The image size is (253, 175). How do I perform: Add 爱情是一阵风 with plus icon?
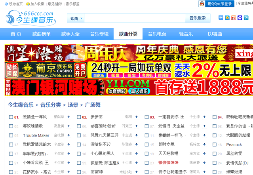[68, 117]
